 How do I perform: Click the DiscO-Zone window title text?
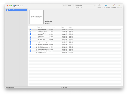pos(19,6)
